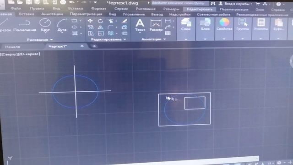Activate the Stretch tool icon
This screenshot has height=165, width=293.
click(x=91, y=33)
